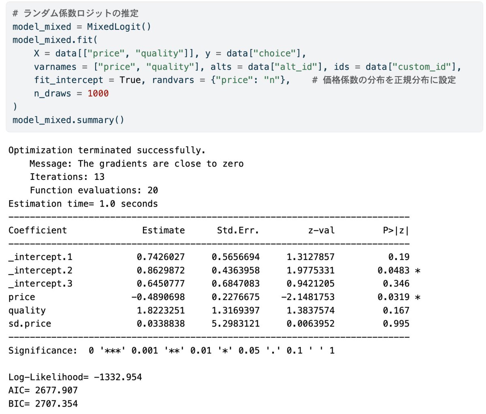This screenshot has height=414, width=486.
Task: Select the 'model_mixed = MixedLogit()' code line
Action: tap(81, 27)
